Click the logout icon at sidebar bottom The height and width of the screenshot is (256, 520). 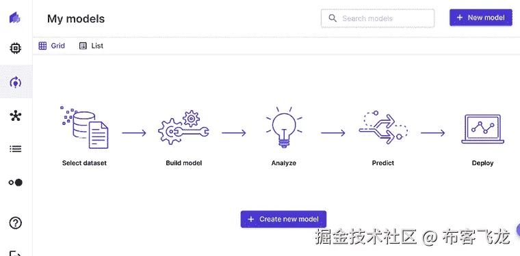16,253
